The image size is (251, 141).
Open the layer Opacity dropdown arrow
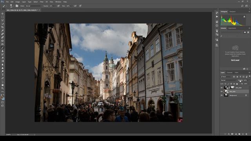click(x=249, y=80)
